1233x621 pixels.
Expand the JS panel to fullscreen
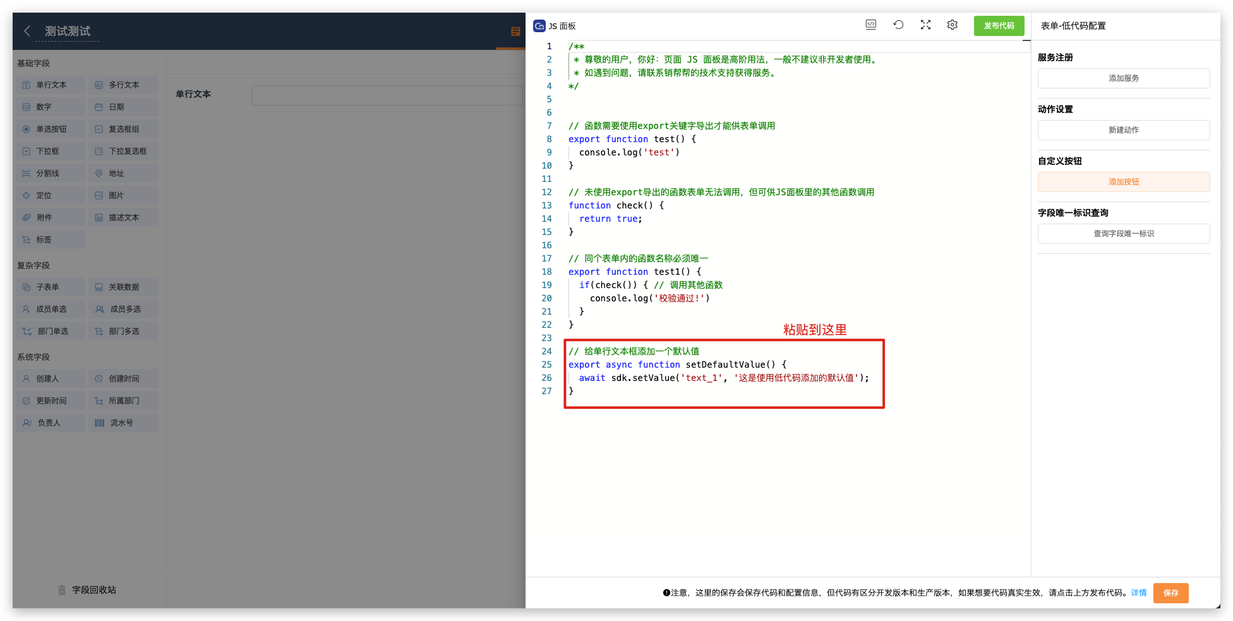pos(925,25)
